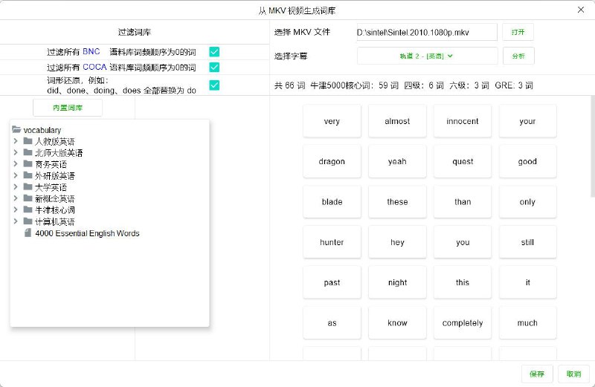Uncheck the BNC corpus frequency filter

click(x=214, y=51)
